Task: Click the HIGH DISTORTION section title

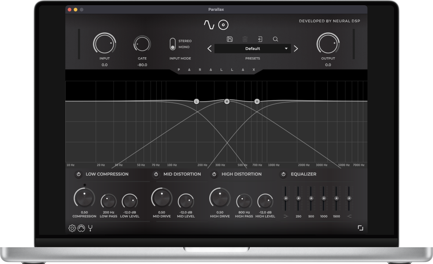Action: coord(242,174)
